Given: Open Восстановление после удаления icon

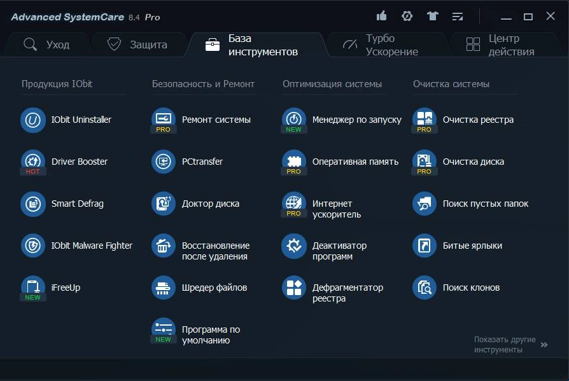Looking at the screenshot, I should click(x=164, y=246).
